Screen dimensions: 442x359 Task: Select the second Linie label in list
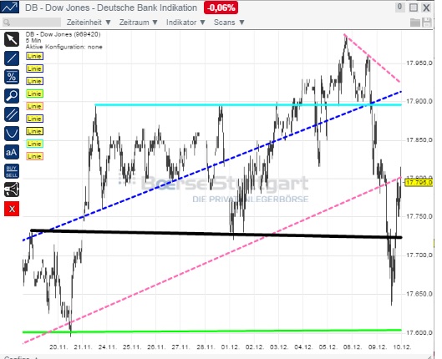(34, 68)
